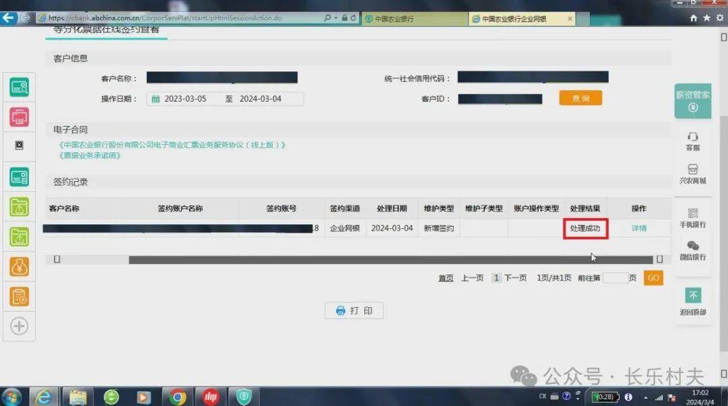Click the pink printer icon in left sidebar
The height and width of the screenshot is (406, 728).
19,116
